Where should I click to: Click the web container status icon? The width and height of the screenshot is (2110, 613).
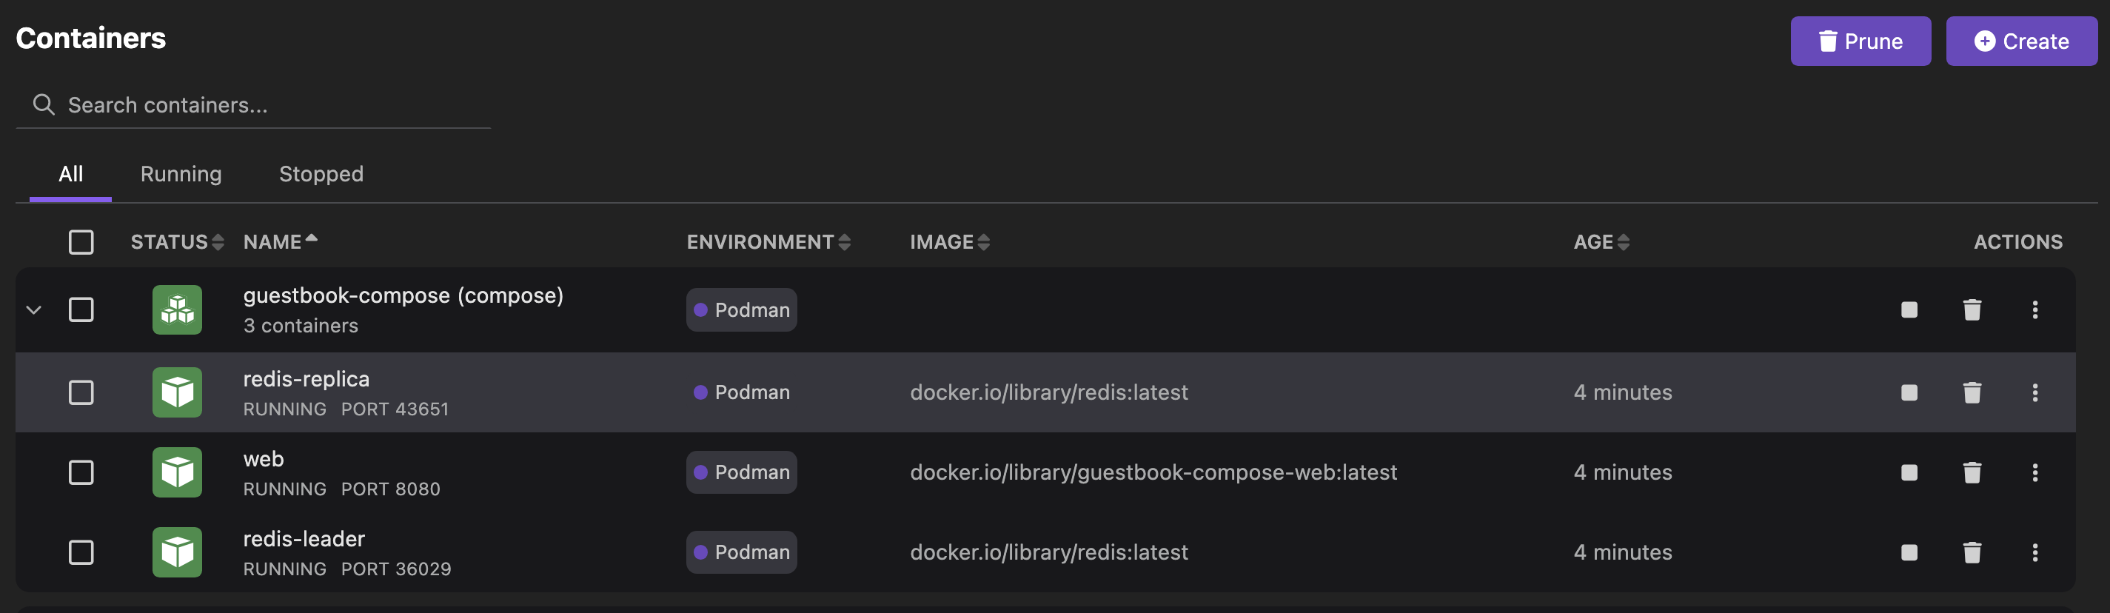tap(177, 472)
